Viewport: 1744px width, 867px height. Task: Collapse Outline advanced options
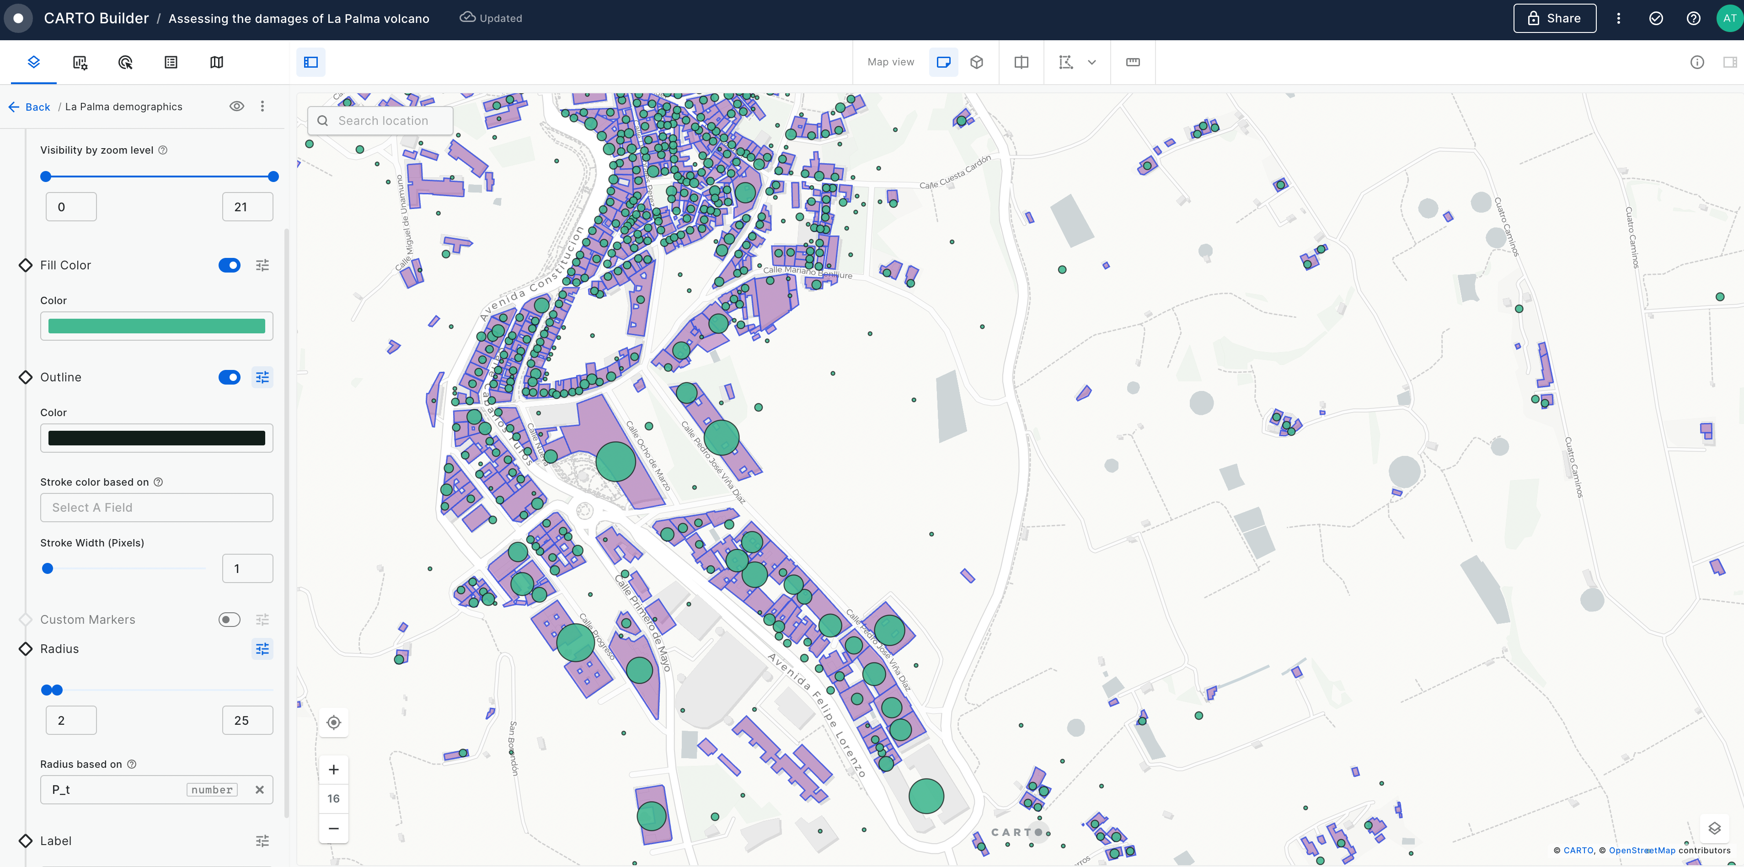(x=262, y=377)
